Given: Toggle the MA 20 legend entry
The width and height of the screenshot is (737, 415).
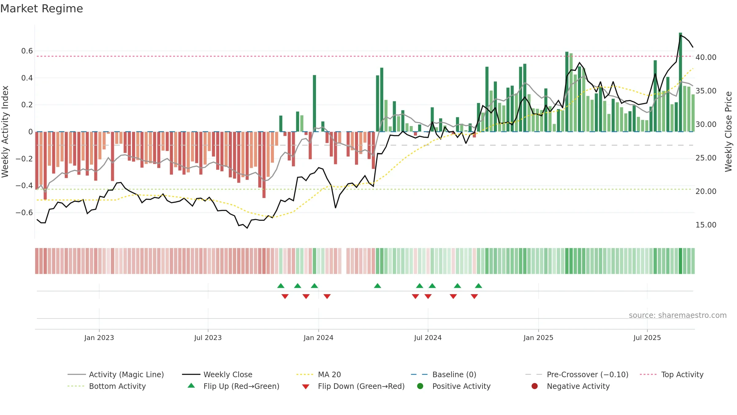Looking at the screenshot, I should (x=318, y=374).
